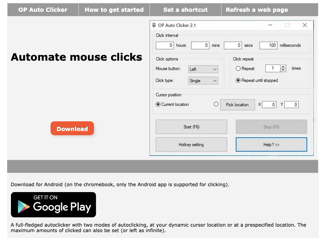Screen dimensions: 326x238
Task: Expand the Mouse button dropdown
Action: 203,69
